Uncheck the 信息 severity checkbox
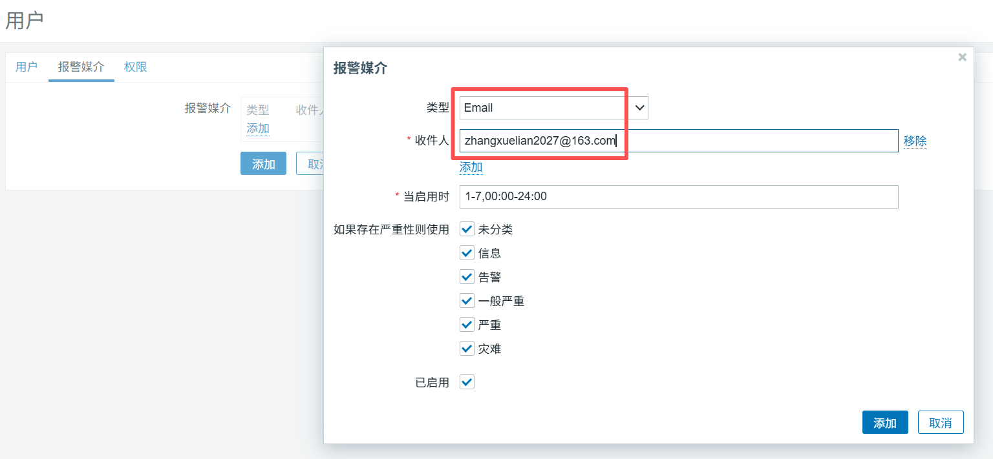Screen dimensions: 993x459 [467, 253]
